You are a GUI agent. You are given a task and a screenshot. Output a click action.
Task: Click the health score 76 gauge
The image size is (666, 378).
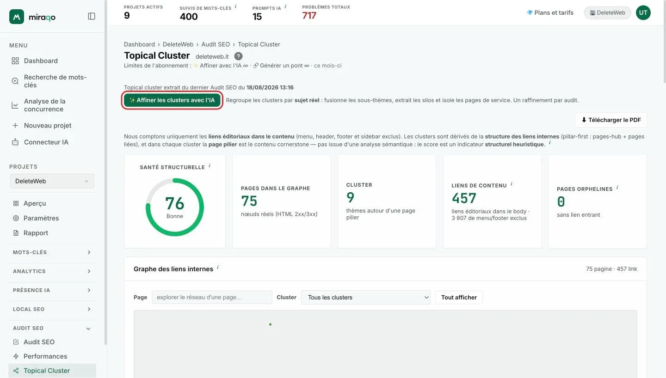pos(175,207)
